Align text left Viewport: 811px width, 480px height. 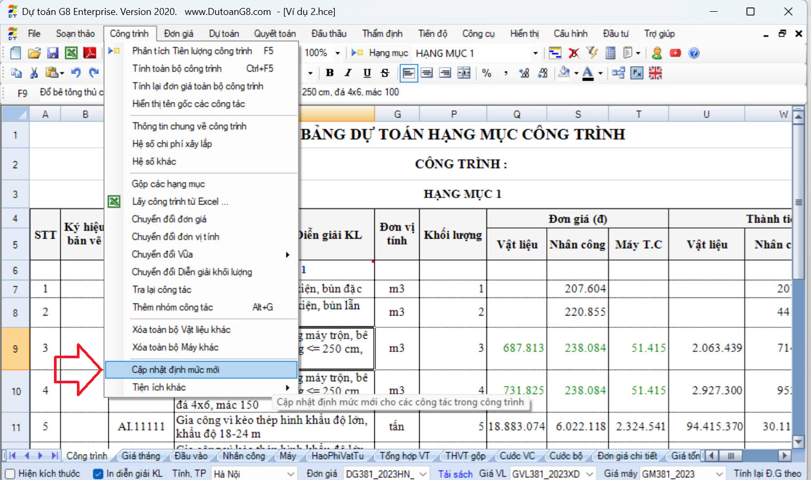coord(408,73)
